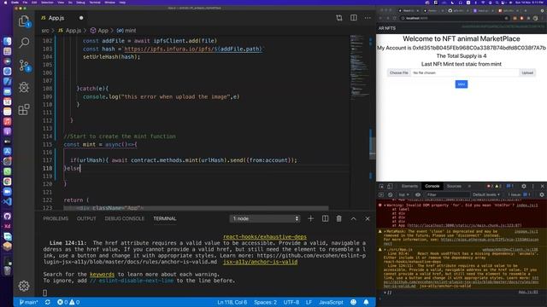Click the Upload button in the browser page
Image resolution: width=547 pixels, height=307 pixels.
coord(527,72)
